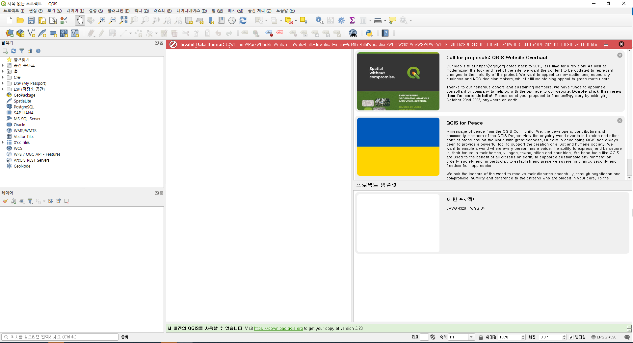Select the 새 빈 프로젝트 template
This screenshot has width=633, height=343.
tap(398, 223)
